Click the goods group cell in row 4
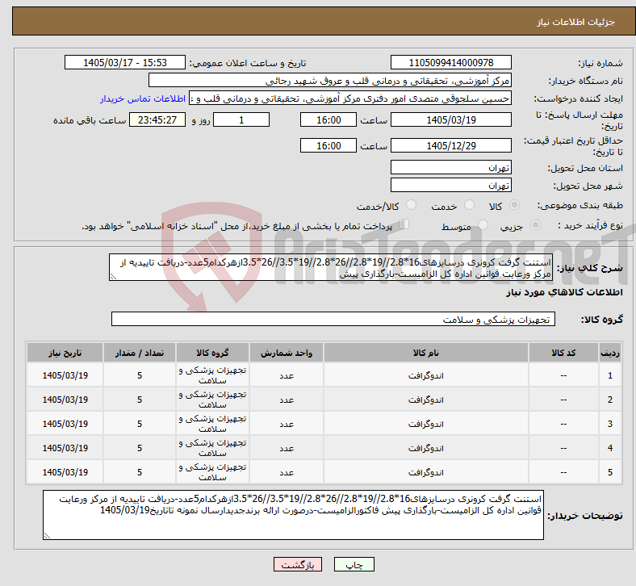The image size is (636, 586). pyautogui.click(x=212, y=448)
